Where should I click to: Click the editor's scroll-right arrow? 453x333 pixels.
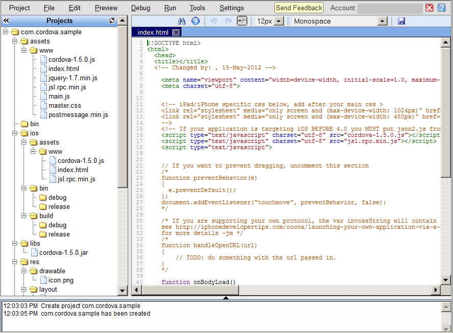pyautogui.click(x=436, y=290)
